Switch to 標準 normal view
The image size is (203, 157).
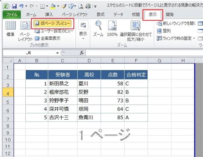tap(10, 29)
